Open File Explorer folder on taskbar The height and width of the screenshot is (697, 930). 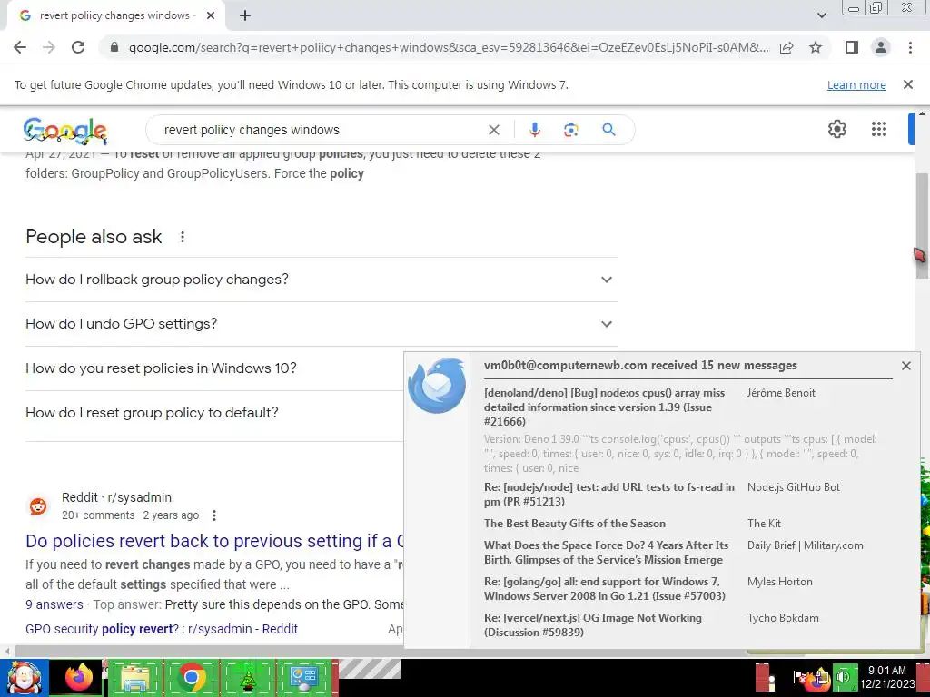tap(135, 677)
